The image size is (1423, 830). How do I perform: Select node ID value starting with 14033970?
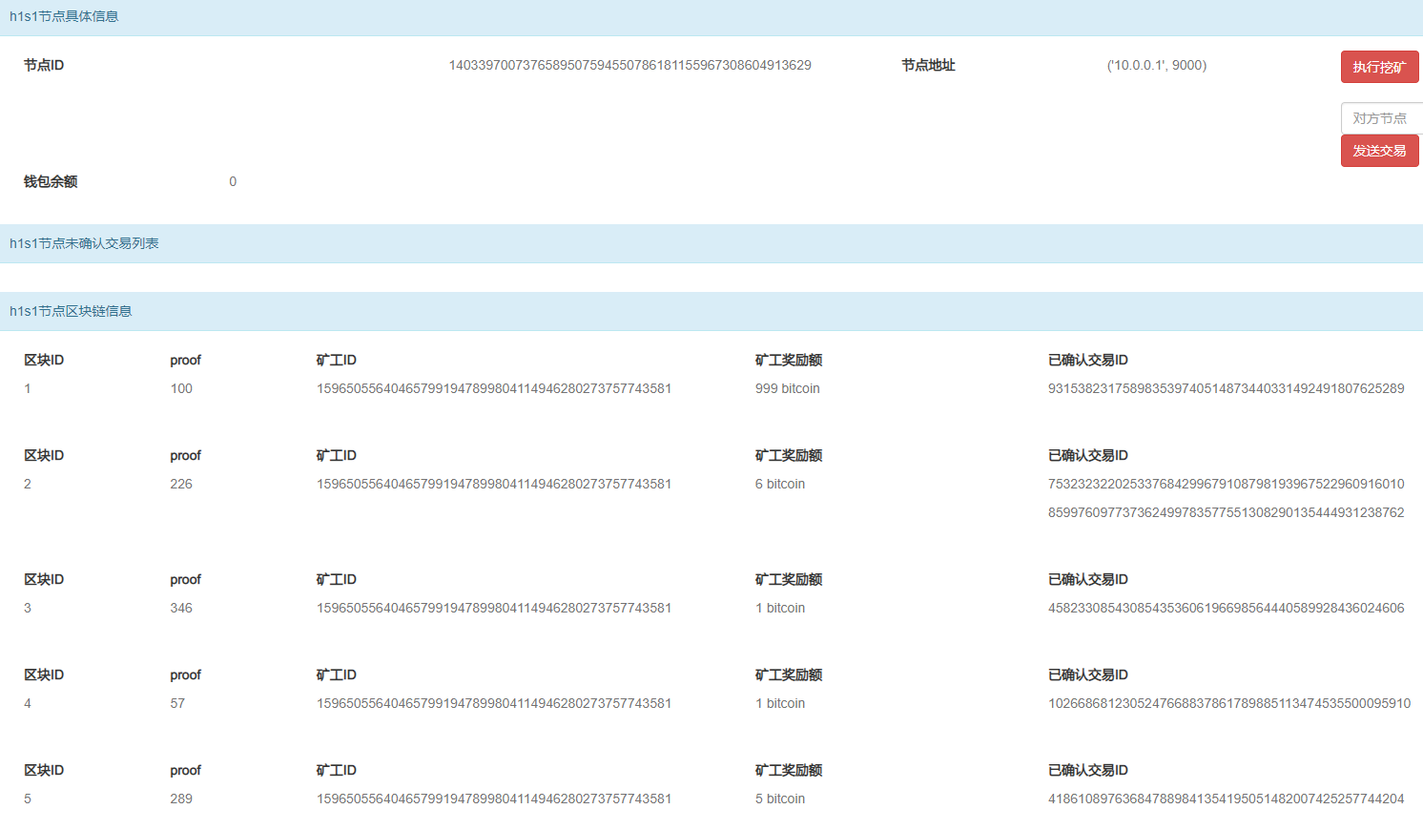(x=630, y=65)
